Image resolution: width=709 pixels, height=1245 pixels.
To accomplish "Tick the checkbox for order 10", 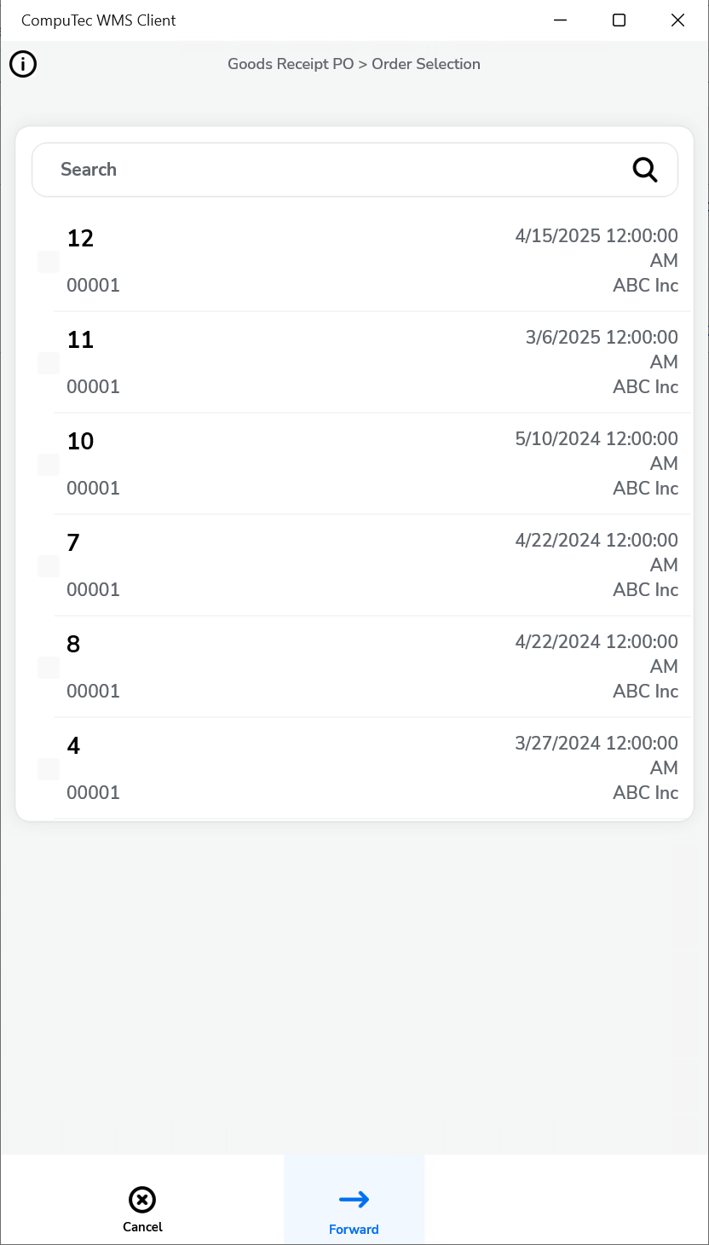I will coord(49,465).
